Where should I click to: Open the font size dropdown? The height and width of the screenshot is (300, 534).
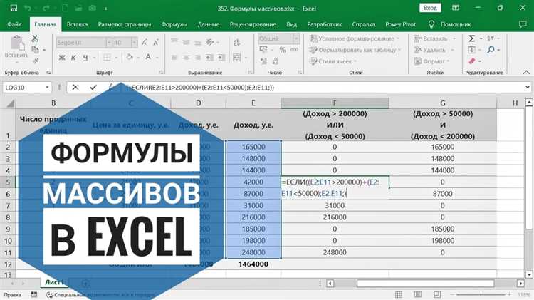134,43
